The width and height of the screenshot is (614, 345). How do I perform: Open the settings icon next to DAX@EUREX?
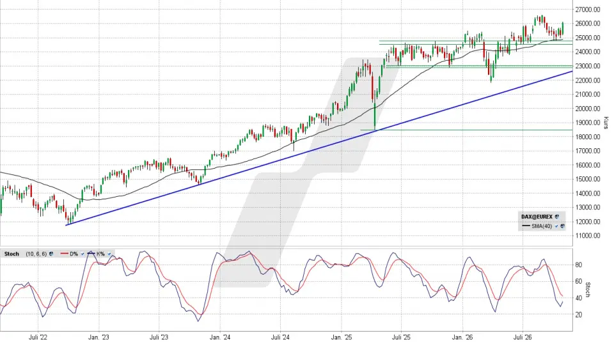pyautogui.click(x=557, y=217)
